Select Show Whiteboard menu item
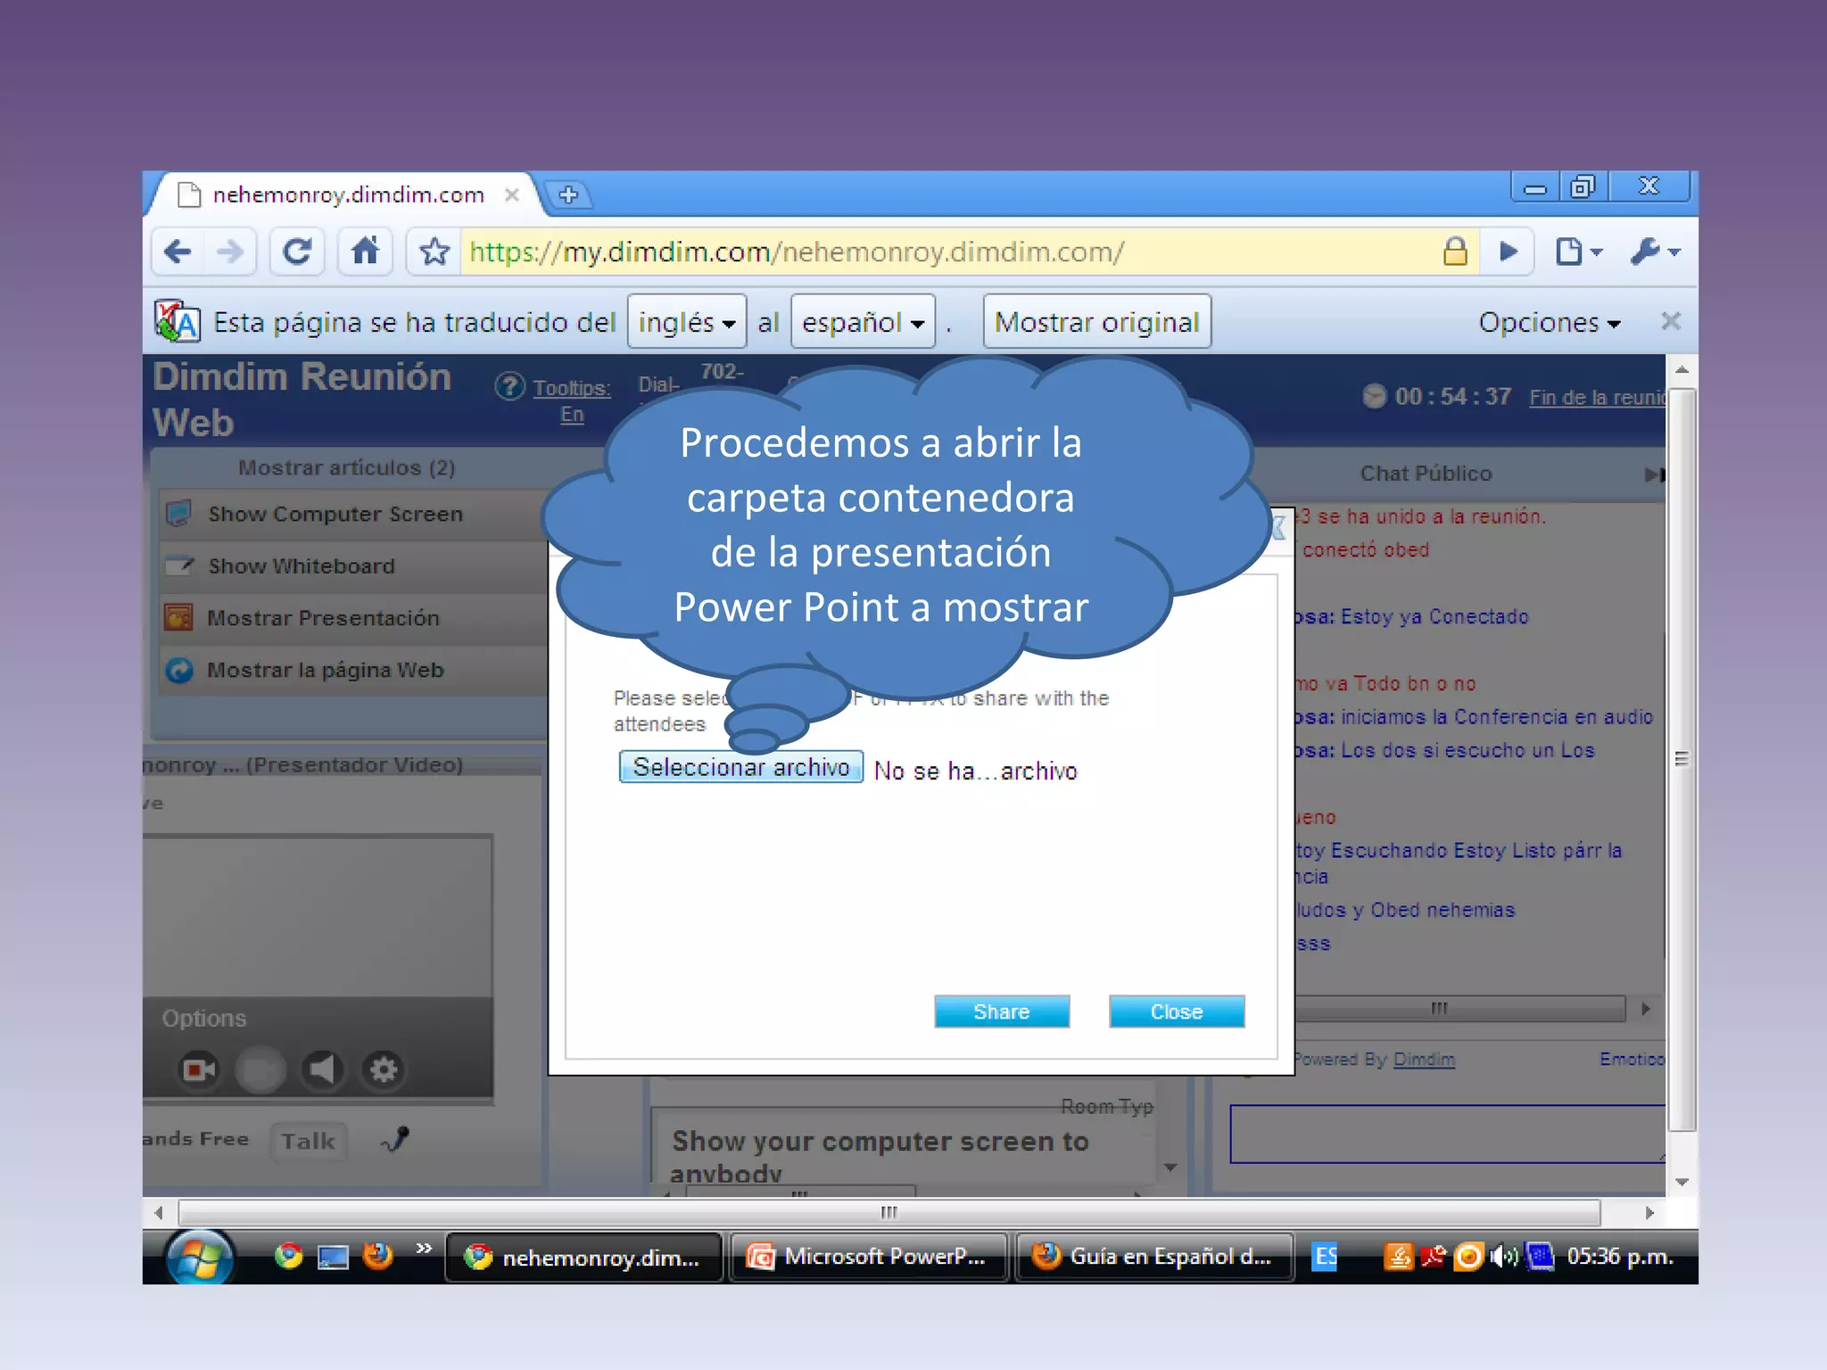 (x=301, y=566)
